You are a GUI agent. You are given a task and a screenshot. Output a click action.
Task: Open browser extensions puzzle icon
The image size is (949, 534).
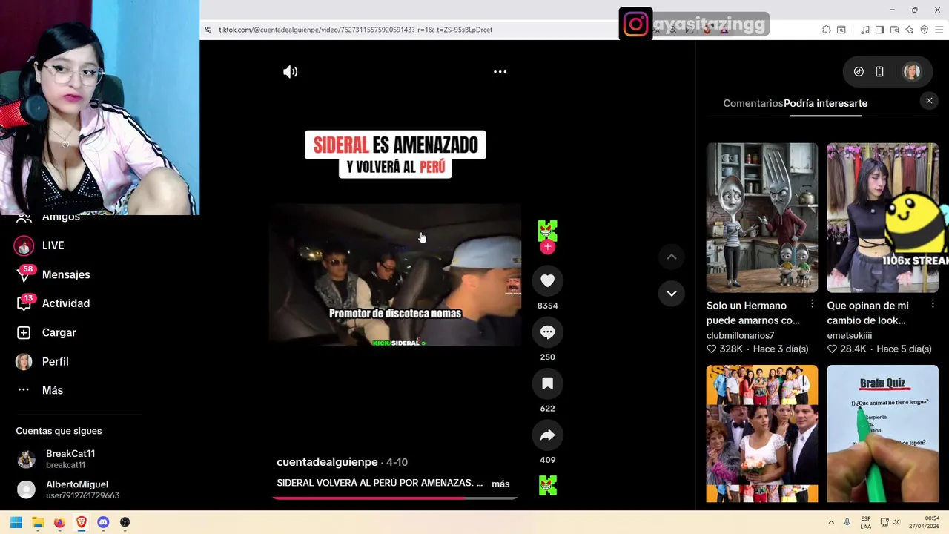click(x=827, y=30)
